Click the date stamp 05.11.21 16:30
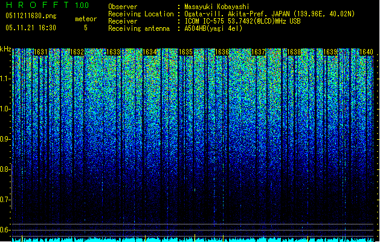The height and width of the screenshot is (242, 380). (x=31, y=28)
